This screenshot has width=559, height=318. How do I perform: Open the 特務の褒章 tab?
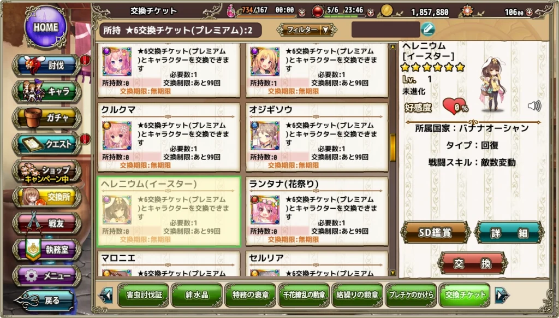click(250, 295)
